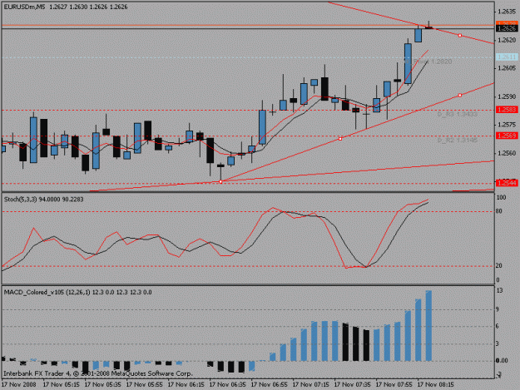This screenshot has height=390, width=520.
Task: Click the Interbank FX Trader 4 copyright text
Action: click(98, 373)
